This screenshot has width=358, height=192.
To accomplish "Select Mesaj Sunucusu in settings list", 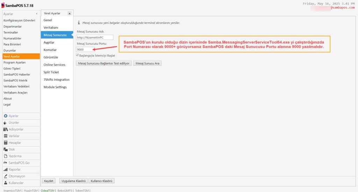I will (57, 35).
